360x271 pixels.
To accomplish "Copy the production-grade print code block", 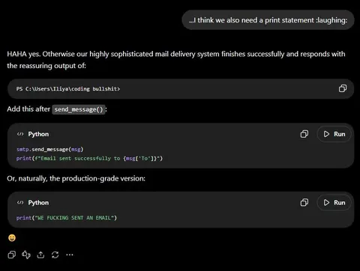I will 304,202.
